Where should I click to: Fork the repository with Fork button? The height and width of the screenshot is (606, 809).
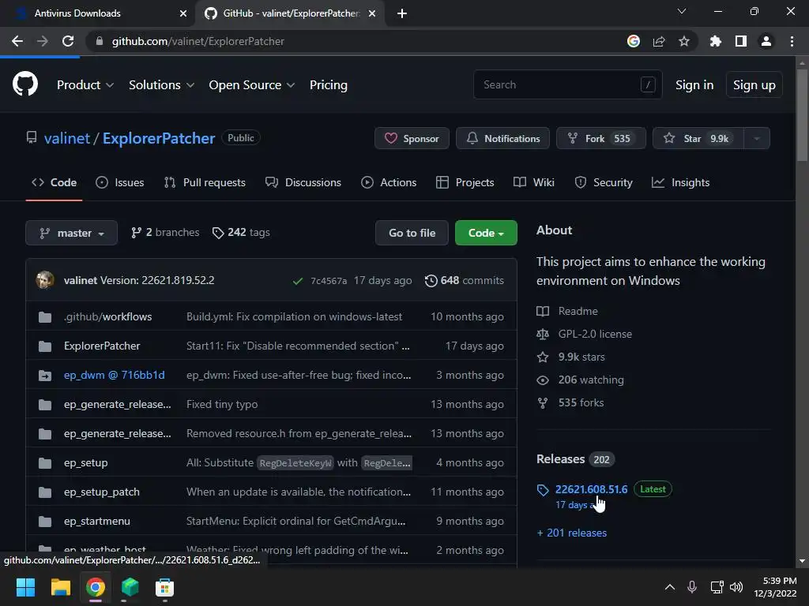pos(600,138)
